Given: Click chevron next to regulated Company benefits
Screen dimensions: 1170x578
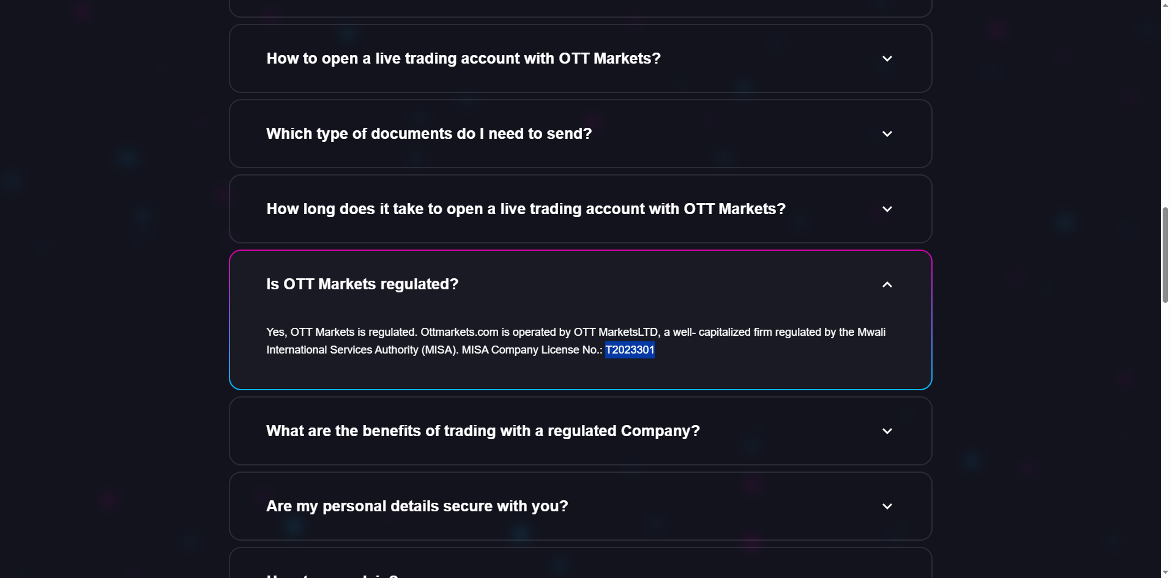Looking at the screenshot, I should coord(887,431).
